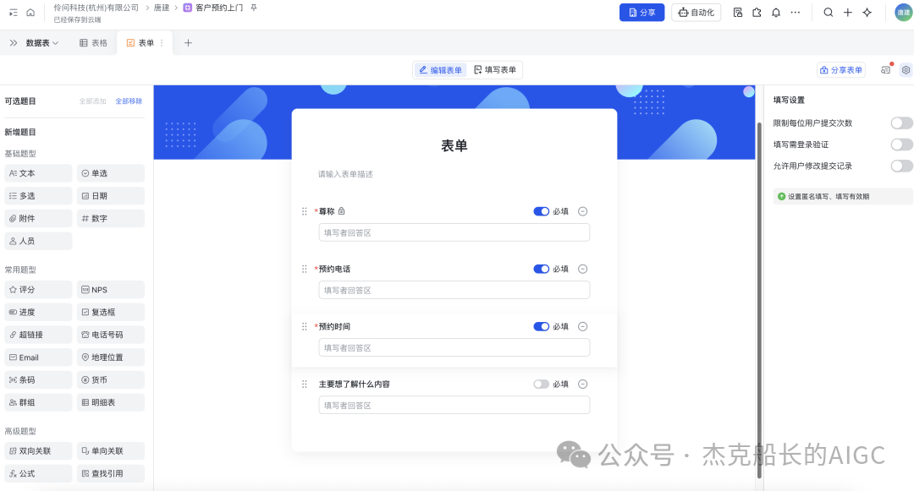
Task: Click the form title 表单
Action: tap(454, 146)
